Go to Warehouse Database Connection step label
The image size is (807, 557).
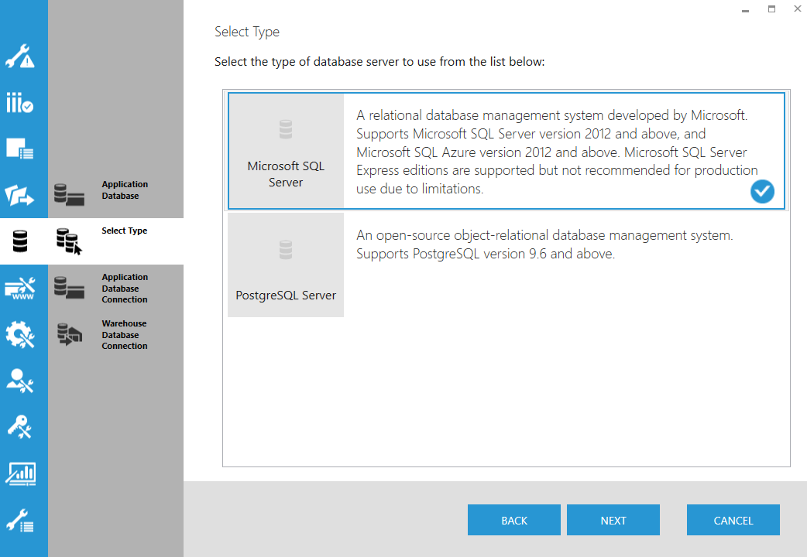pos(124,335)
